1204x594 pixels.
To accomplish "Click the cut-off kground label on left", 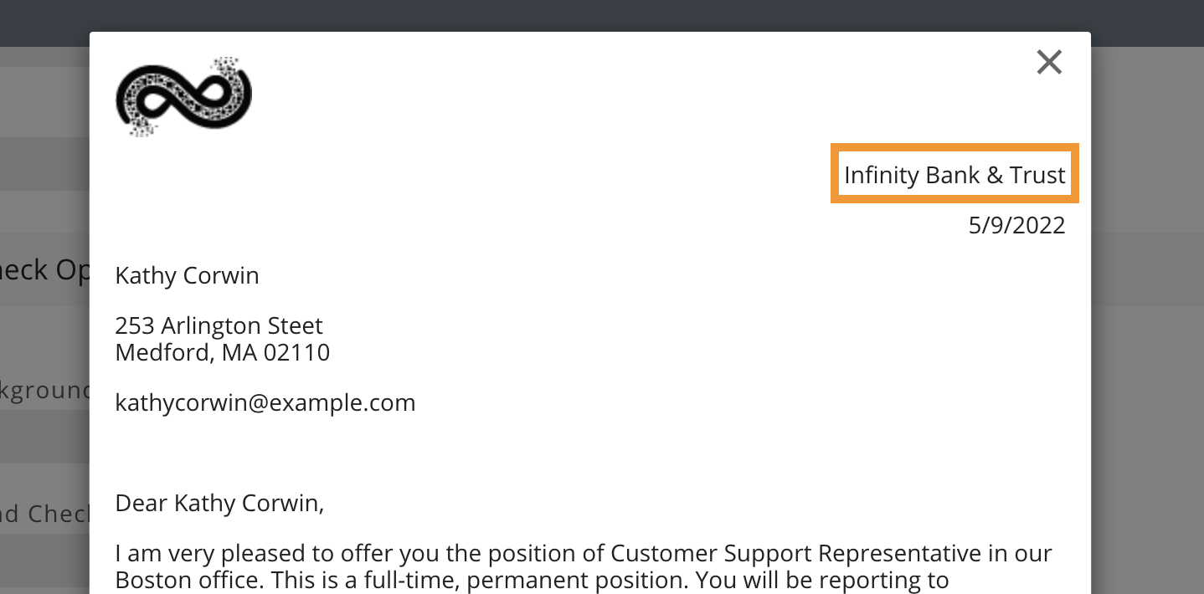I will click(x=44, y=391).
